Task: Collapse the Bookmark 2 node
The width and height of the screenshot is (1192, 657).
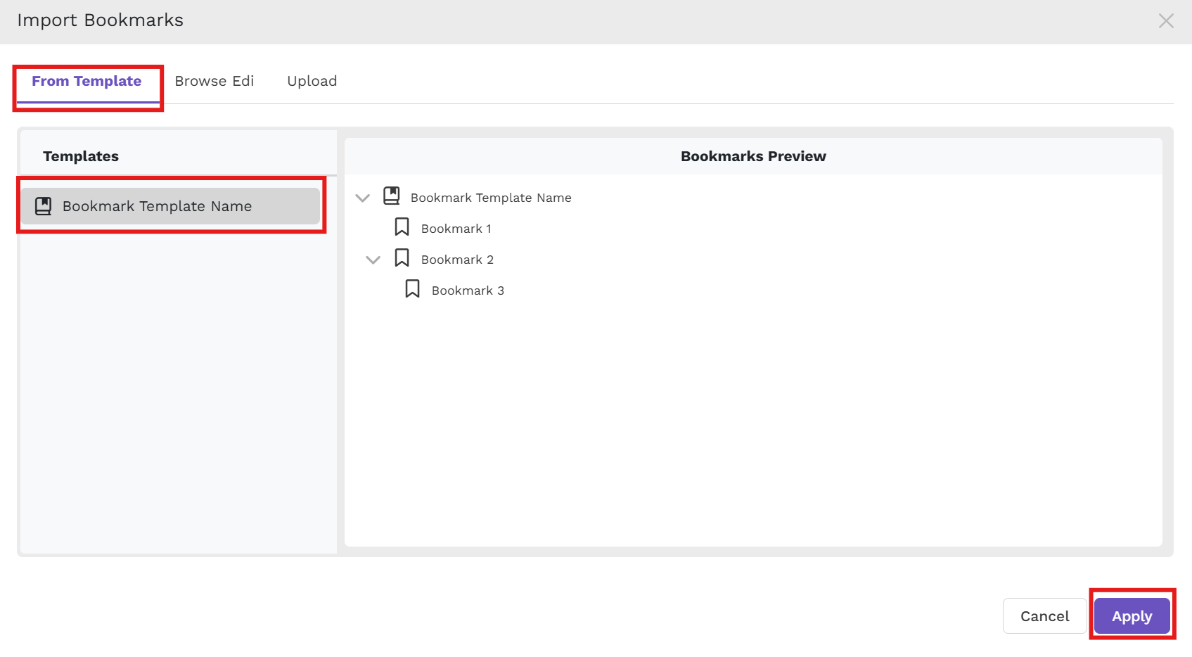Action: click(373, 259)
